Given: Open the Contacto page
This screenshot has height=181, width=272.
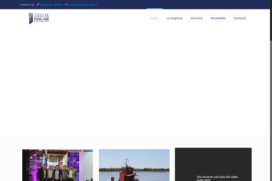Looking at the screenshot, I should click(240, 18).
